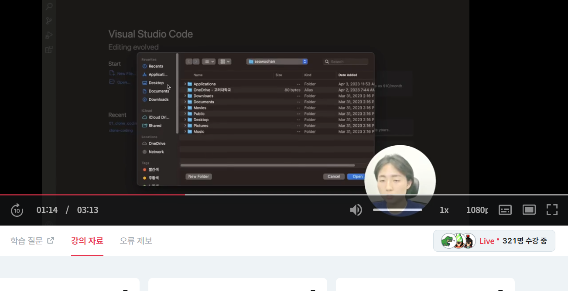The height and width of the screenshot is (291, 568).
Task: Expand the Movies folder chevron
Action: [x=185, y=108]
